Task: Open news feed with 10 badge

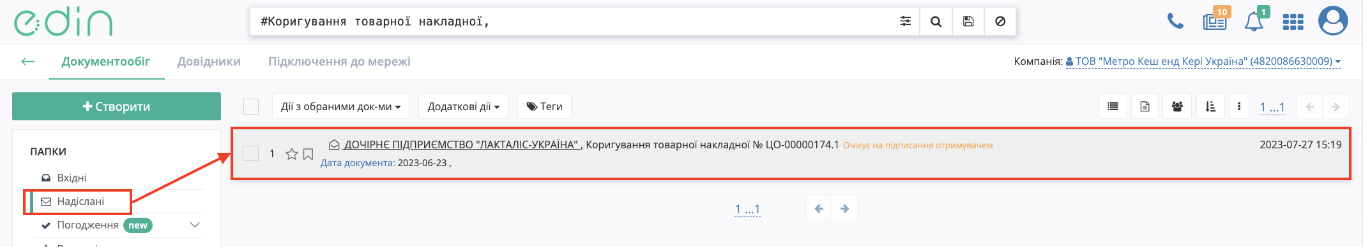Action: tap(1215, 20)
